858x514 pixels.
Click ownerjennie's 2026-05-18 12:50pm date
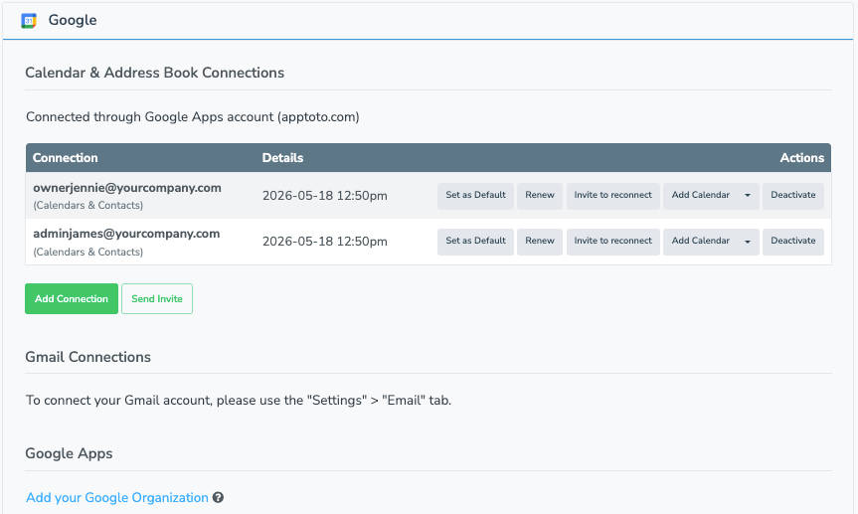(324, 196)
